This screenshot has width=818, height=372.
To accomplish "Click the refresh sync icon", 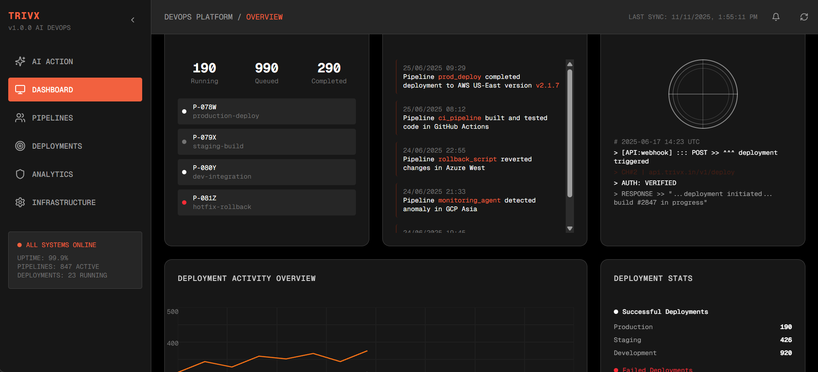I will pyautogui.click(x=804, y=17).
